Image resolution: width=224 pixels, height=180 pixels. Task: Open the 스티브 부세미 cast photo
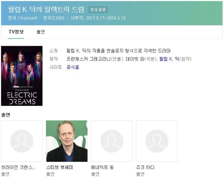(x=67, y=141)
